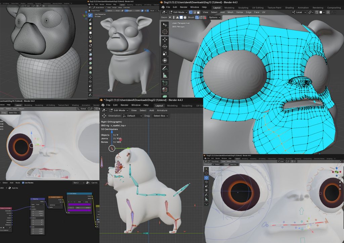Select the first blue brush icon after Brush in Dog13
Screen dimensions: 344x243
point(197,17)
